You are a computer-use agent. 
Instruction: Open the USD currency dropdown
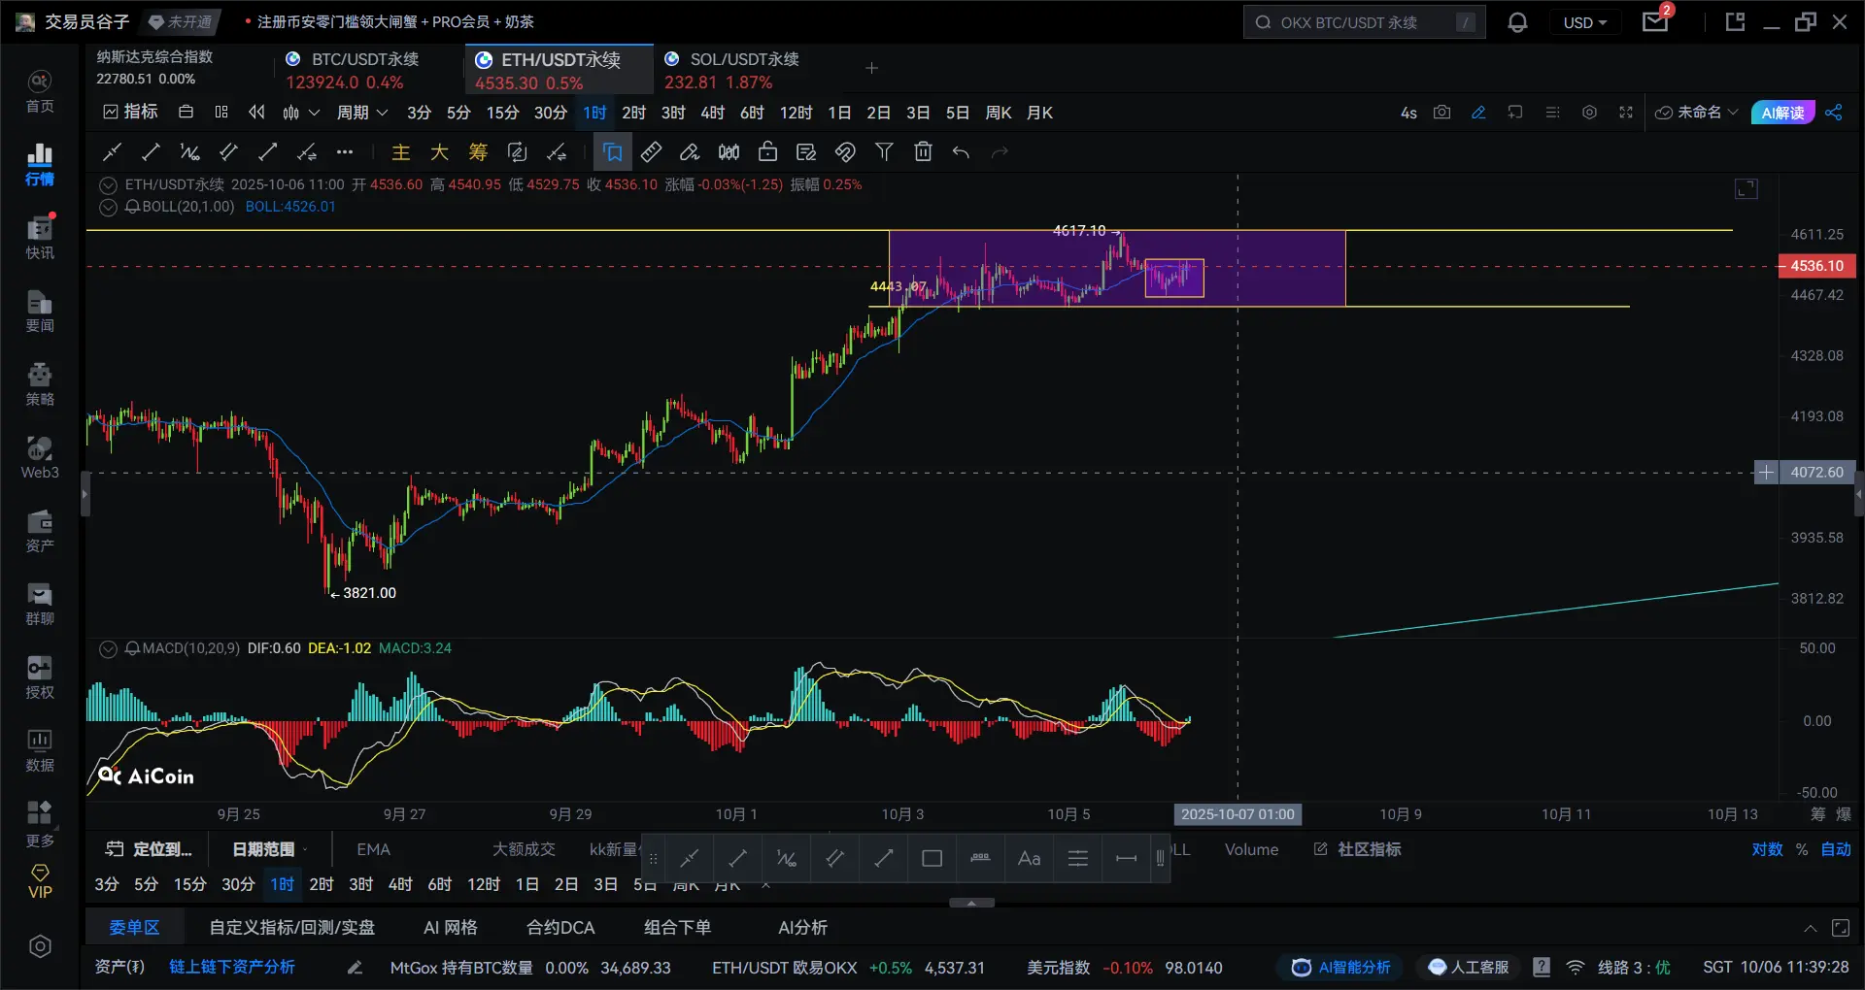pyautogui.click(x=1585, y=22)
